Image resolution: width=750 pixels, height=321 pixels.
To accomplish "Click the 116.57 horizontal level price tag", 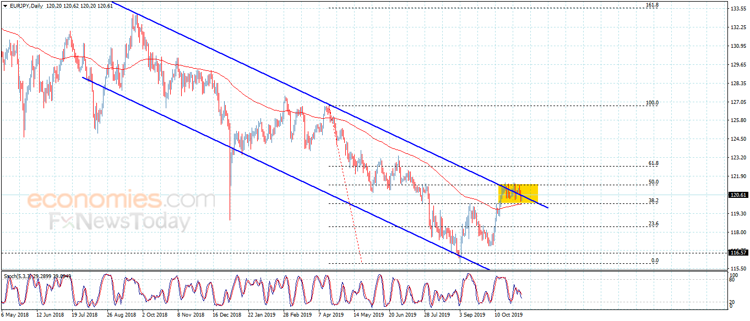I will 738,252.
